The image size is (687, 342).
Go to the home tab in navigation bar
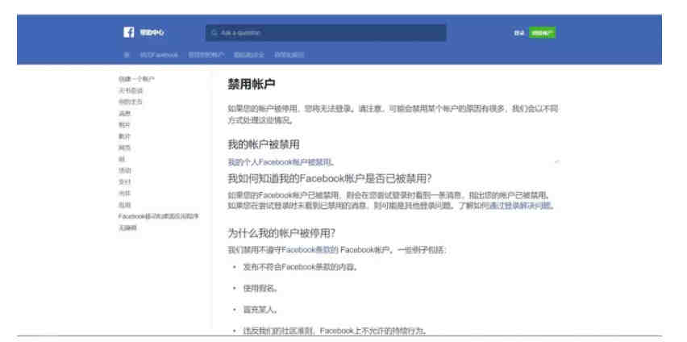tap(127, 55)
